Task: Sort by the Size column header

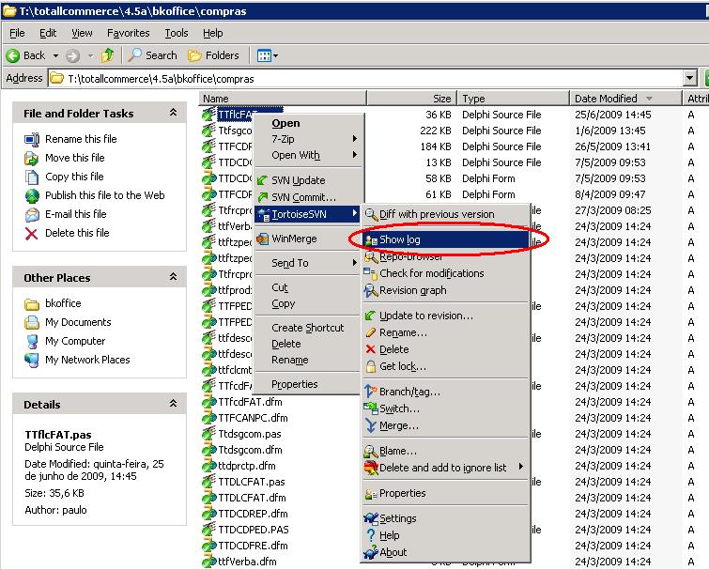Action: (x=412, y=99)
